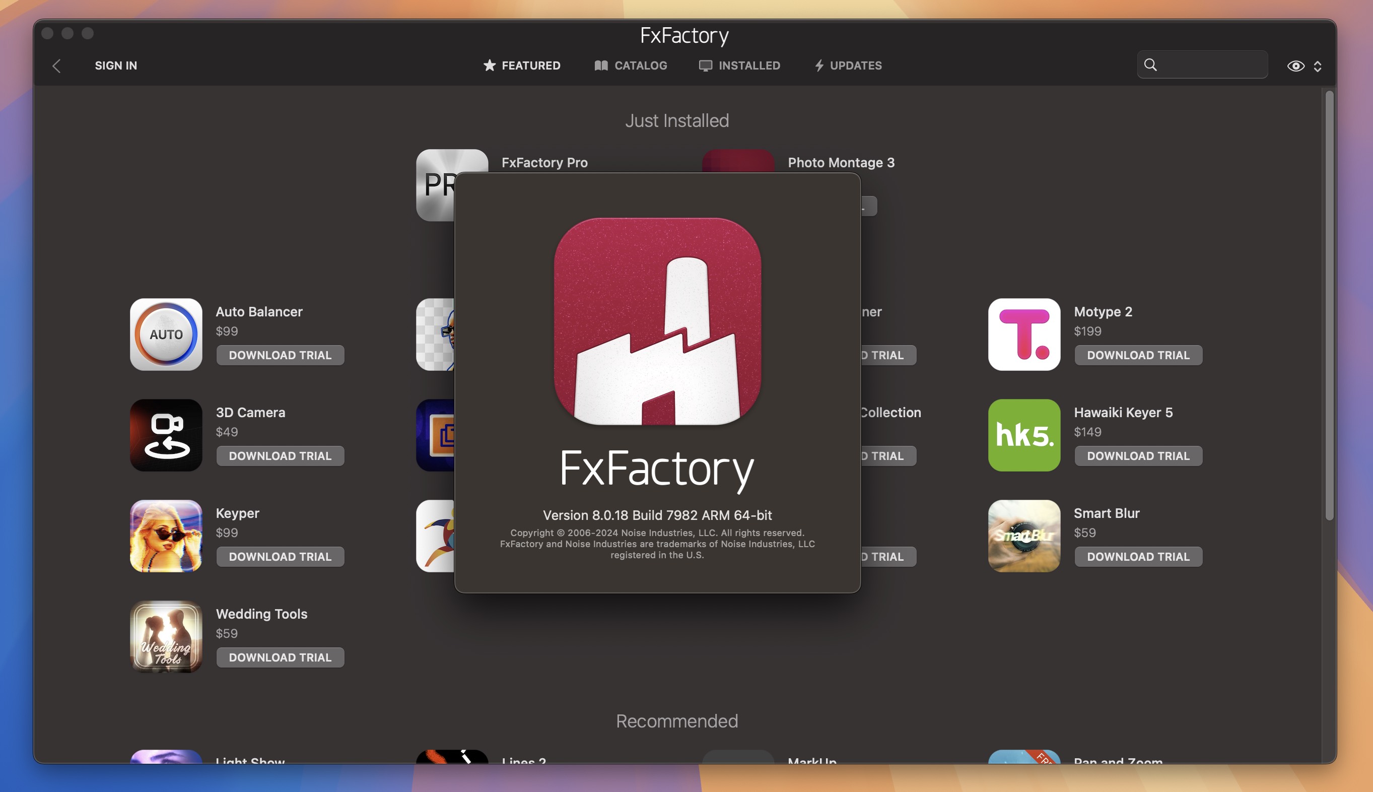Click the Just Installed section heading
The image size is (1373, 792).
[x=677, y=121]
